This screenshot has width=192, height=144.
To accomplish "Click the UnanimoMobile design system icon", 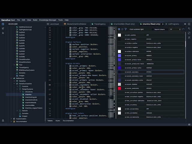I will (23, 103).
